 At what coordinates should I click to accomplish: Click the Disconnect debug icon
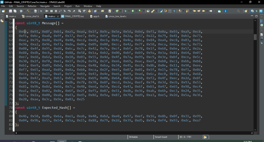(60, 11)
